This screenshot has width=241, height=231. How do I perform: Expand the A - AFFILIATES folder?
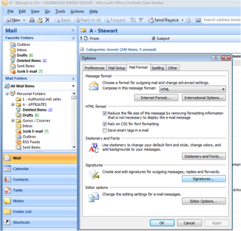(x=13, y=104)
